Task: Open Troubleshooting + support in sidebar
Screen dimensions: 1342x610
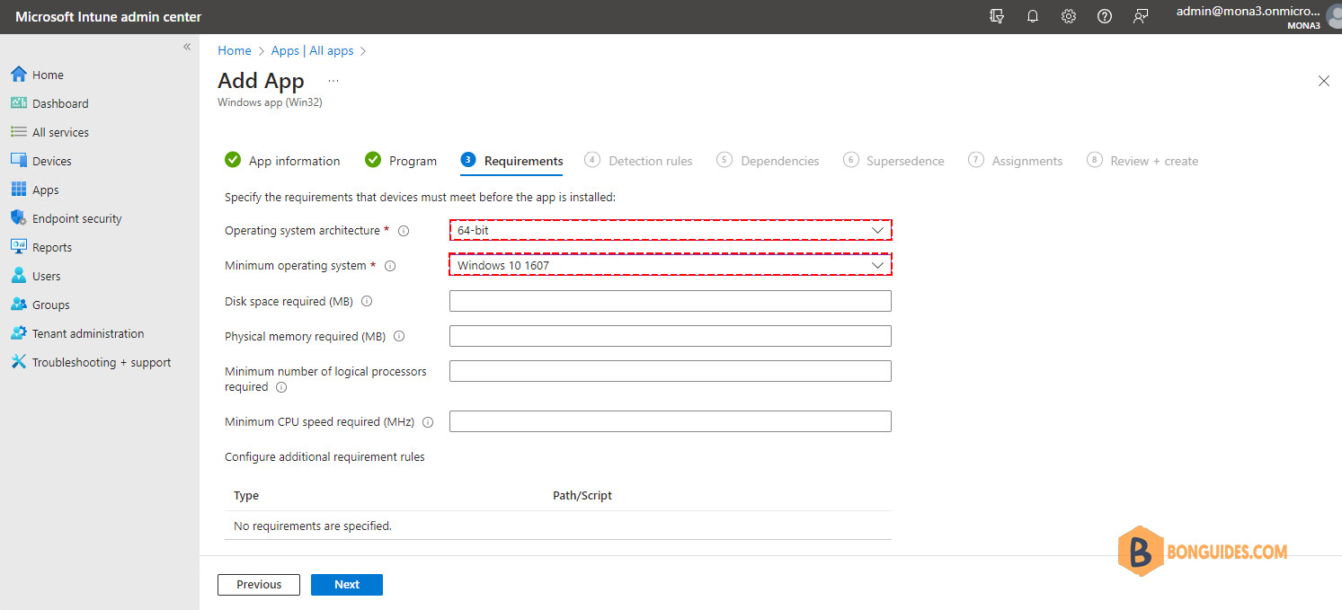Action: [102, 362]
